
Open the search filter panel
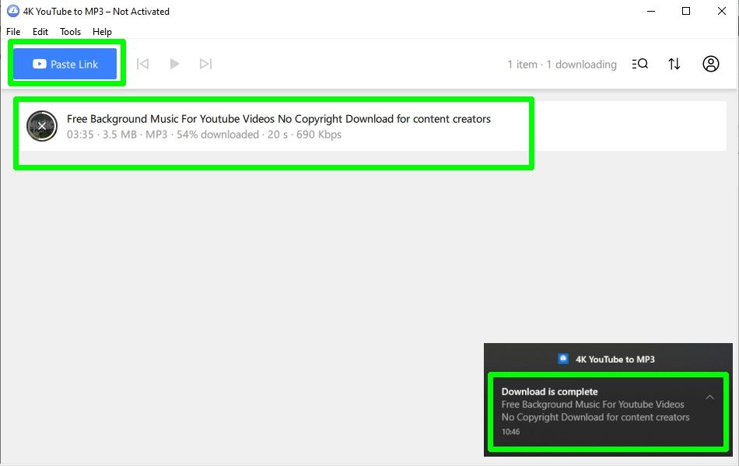coord(639,64)
